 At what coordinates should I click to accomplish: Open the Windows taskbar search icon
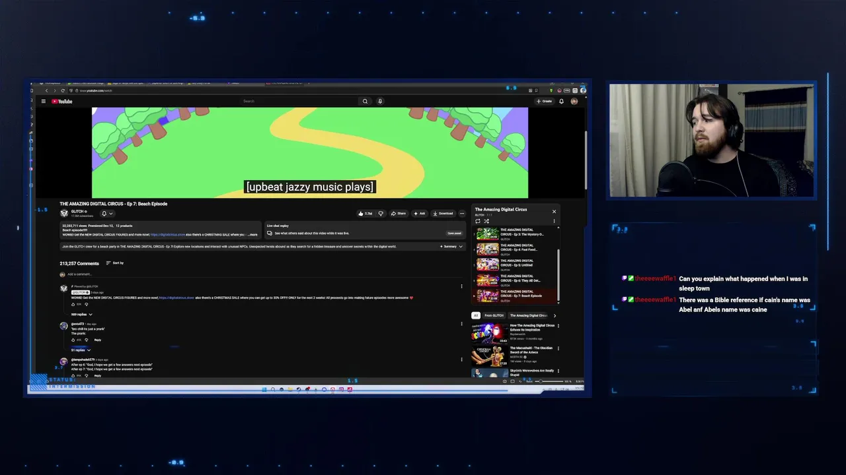(x=273, y=389)
